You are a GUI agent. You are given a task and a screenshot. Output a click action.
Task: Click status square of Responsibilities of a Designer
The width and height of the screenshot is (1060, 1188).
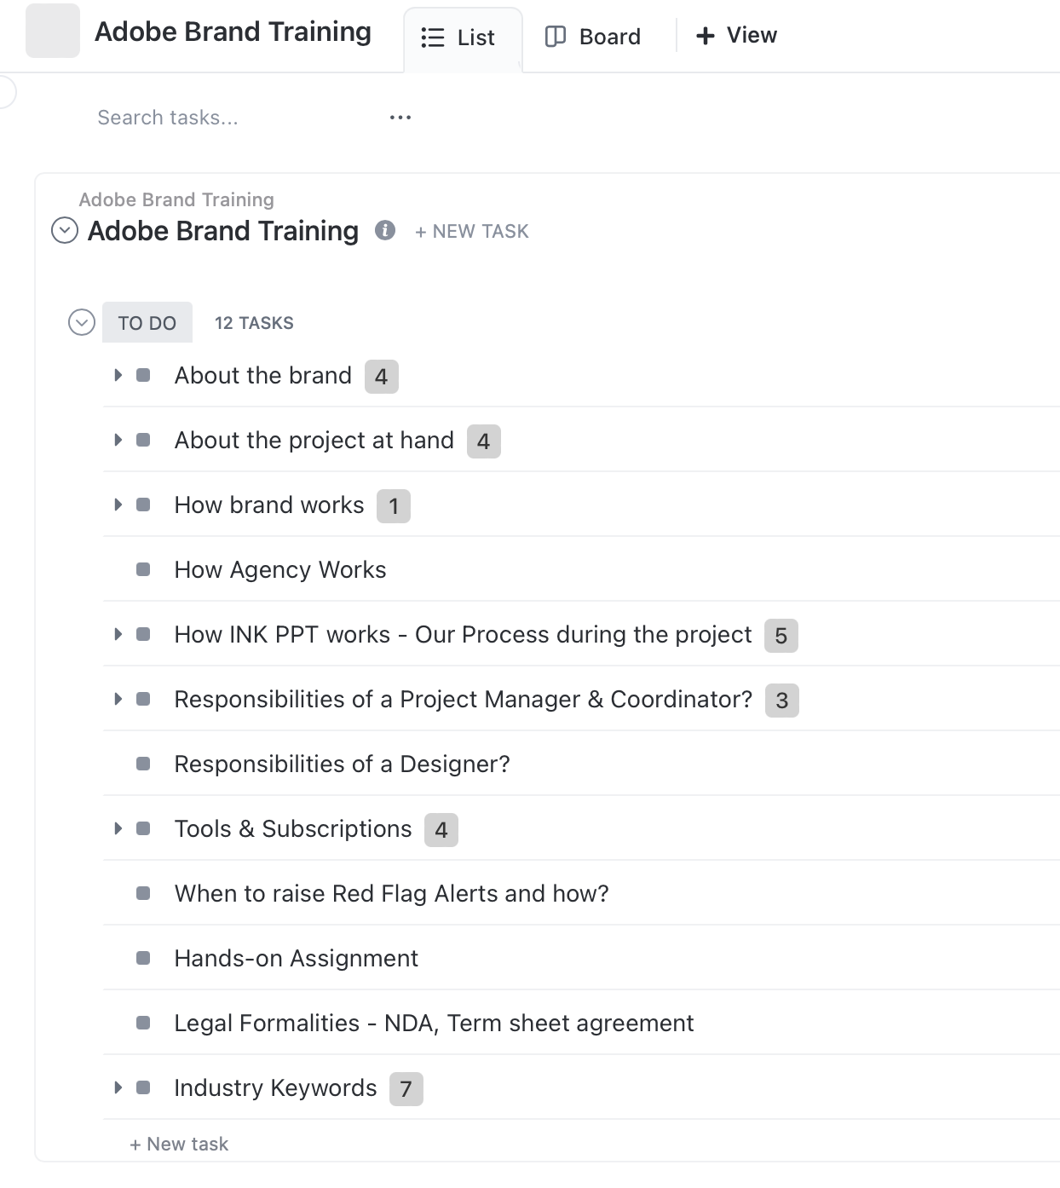click(x=143, y=764)
